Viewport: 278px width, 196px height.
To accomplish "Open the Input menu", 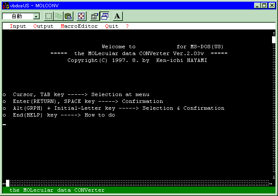I will [18, 26].
